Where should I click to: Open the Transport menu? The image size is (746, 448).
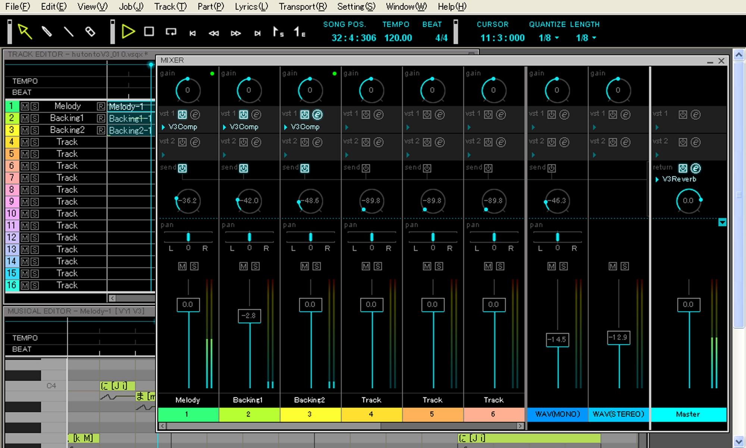click(x=303, y=7)
